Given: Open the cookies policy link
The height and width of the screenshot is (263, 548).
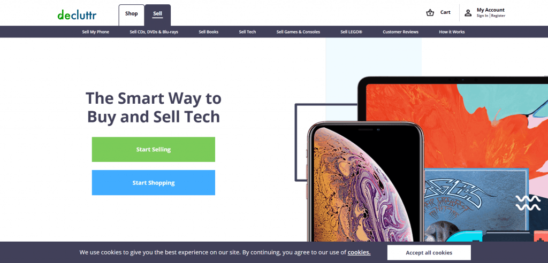Looking at the screenshot, I should pos(359,252).
